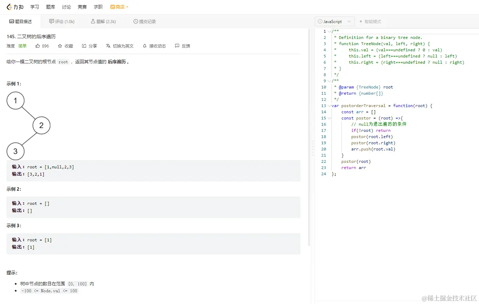479x304 pixels.
Task: Click the problem title 145. 二叉树的后序遍历
Action: (31, 36)
